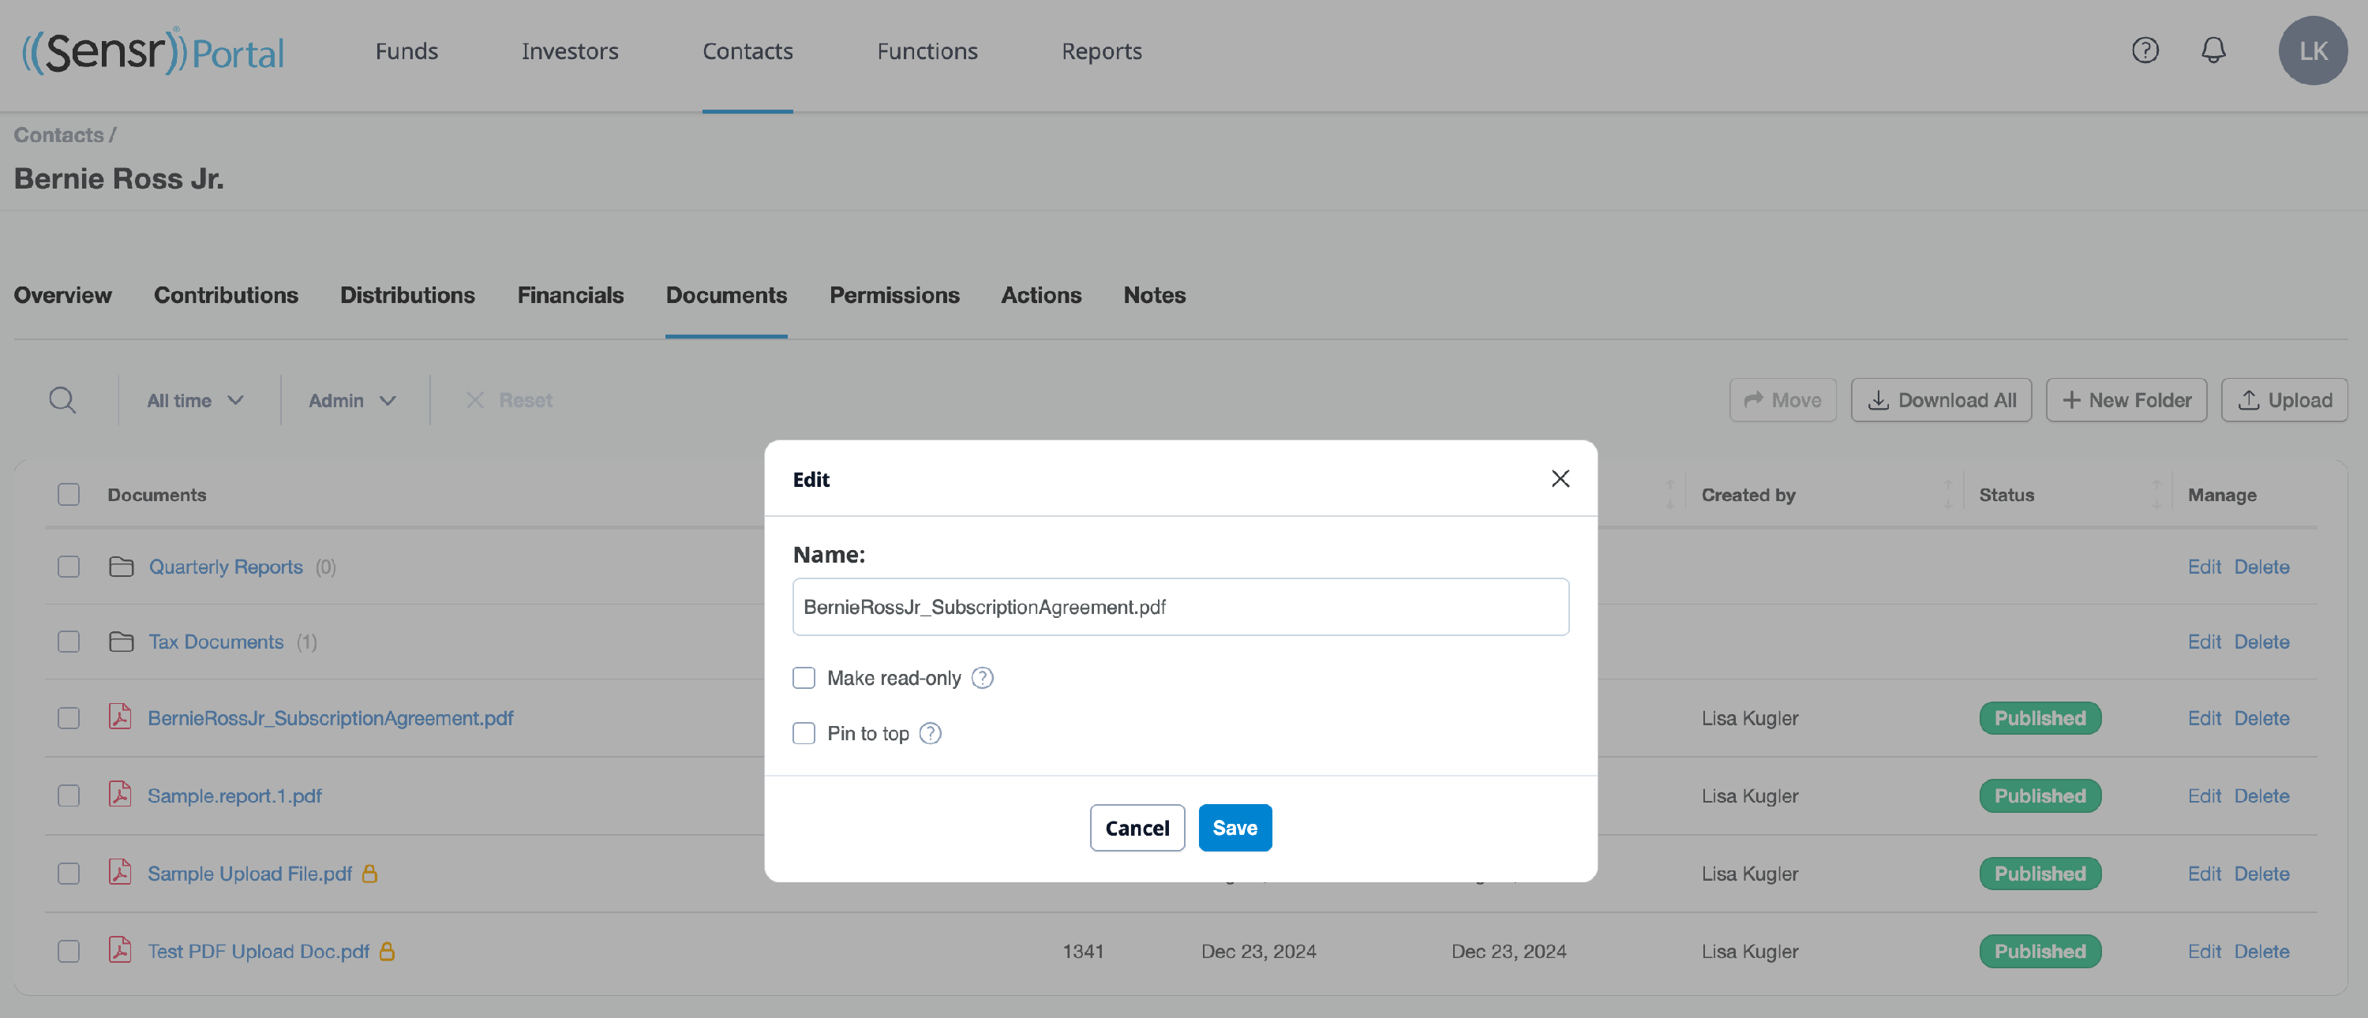The image size is (2368, 1018).
Task: Go to Investors in top navigation
Action: coord(570,51)
